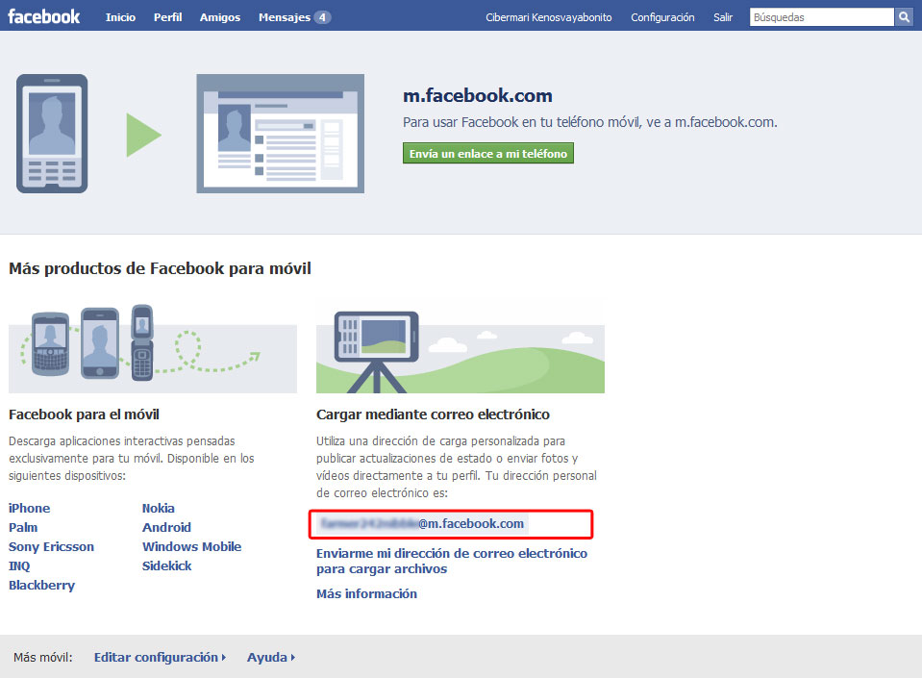The height and width of the screenshot is (678, 922).
Task: Click Cargar mediante correo electrónico heading
Action: point(433,414)
